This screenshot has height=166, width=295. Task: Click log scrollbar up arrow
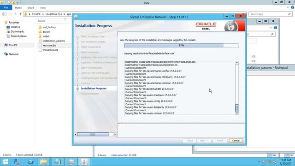(237, 63)
